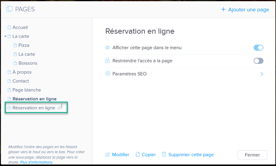Click the home icon next to Accueil
Image resolution: width=276 pixels, height=166 pixels.
point(9,27)
